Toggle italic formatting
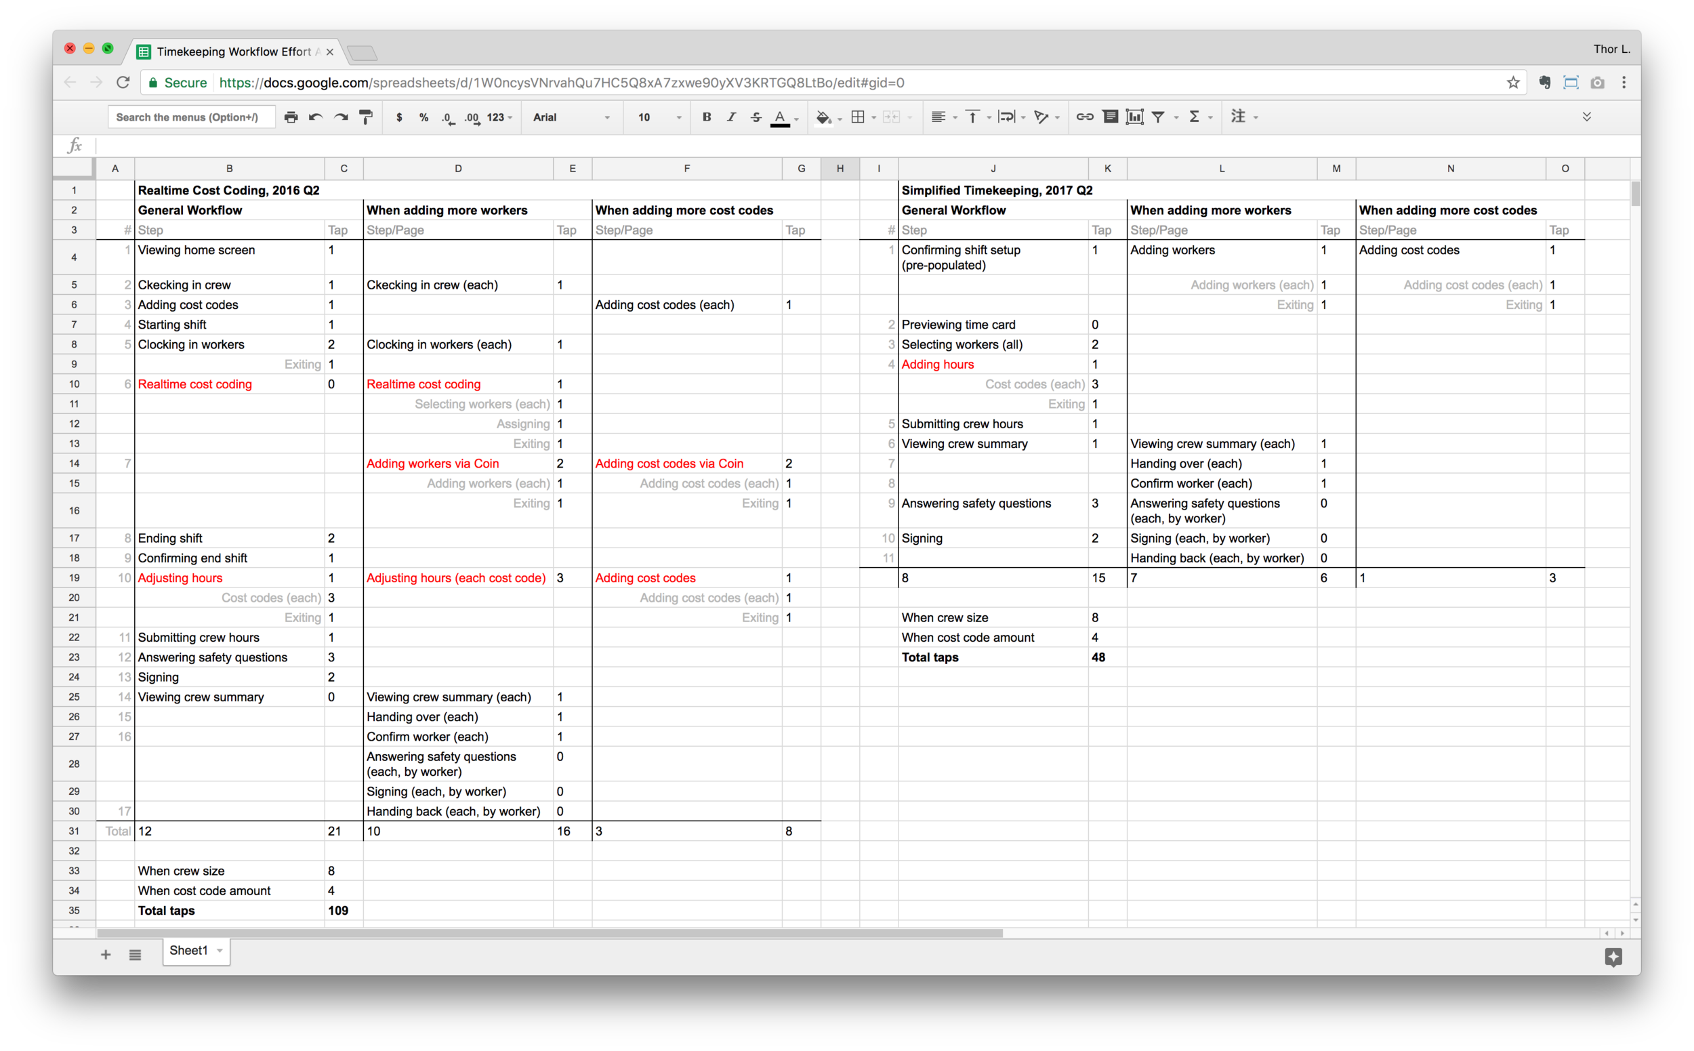Image resolution: width=1694 pixels, height=1051 pixels. pos(731,117)
